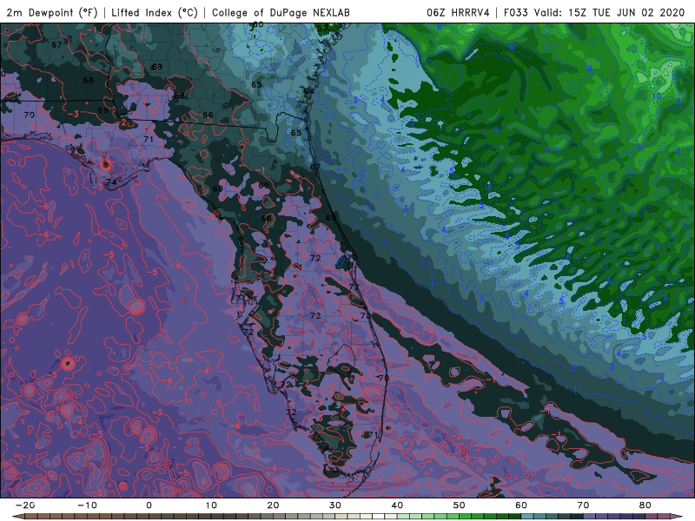The height and width of the screenshot is (521, 695).
Task: Click the "Lifted Index (°C)" title text
Action: tap(155, 12)
